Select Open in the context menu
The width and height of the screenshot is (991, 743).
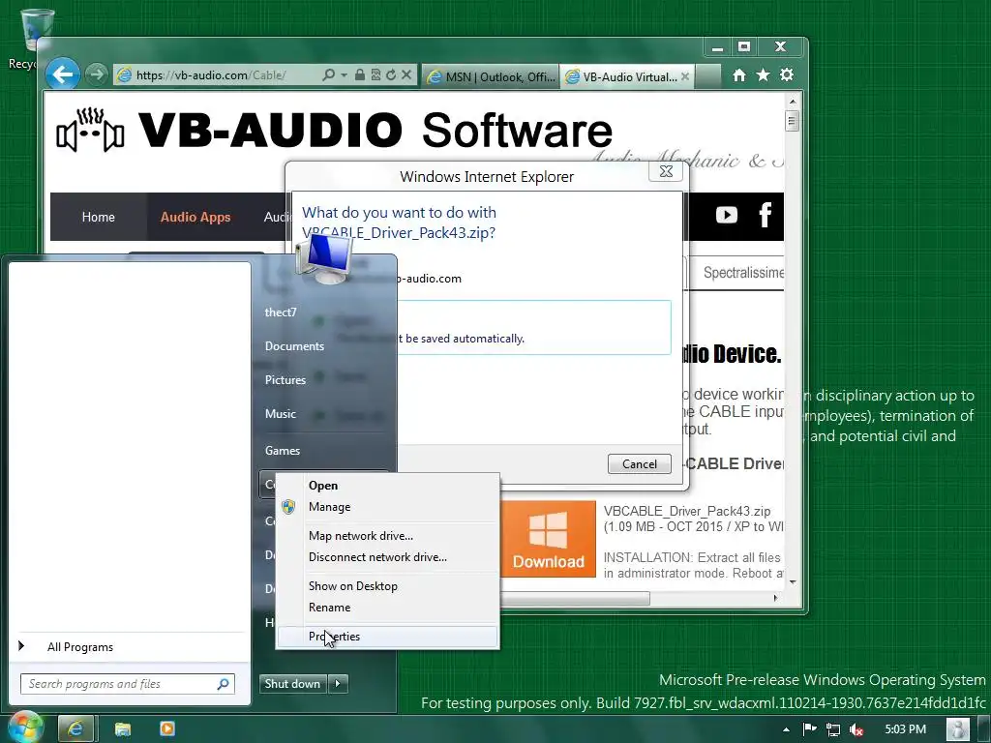387,486
